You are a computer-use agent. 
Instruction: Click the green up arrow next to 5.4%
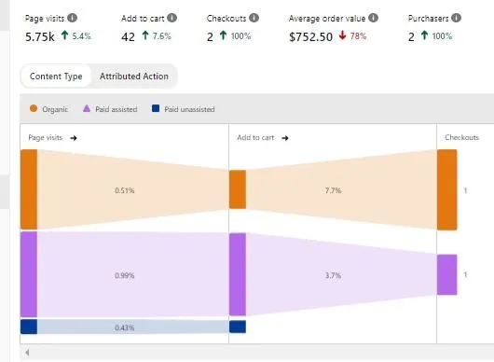[x=64, y=35]
